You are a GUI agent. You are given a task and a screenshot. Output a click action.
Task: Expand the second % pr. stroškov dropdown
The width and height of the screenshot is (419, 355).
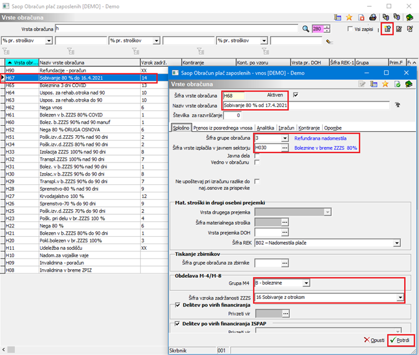coord(157,41)
